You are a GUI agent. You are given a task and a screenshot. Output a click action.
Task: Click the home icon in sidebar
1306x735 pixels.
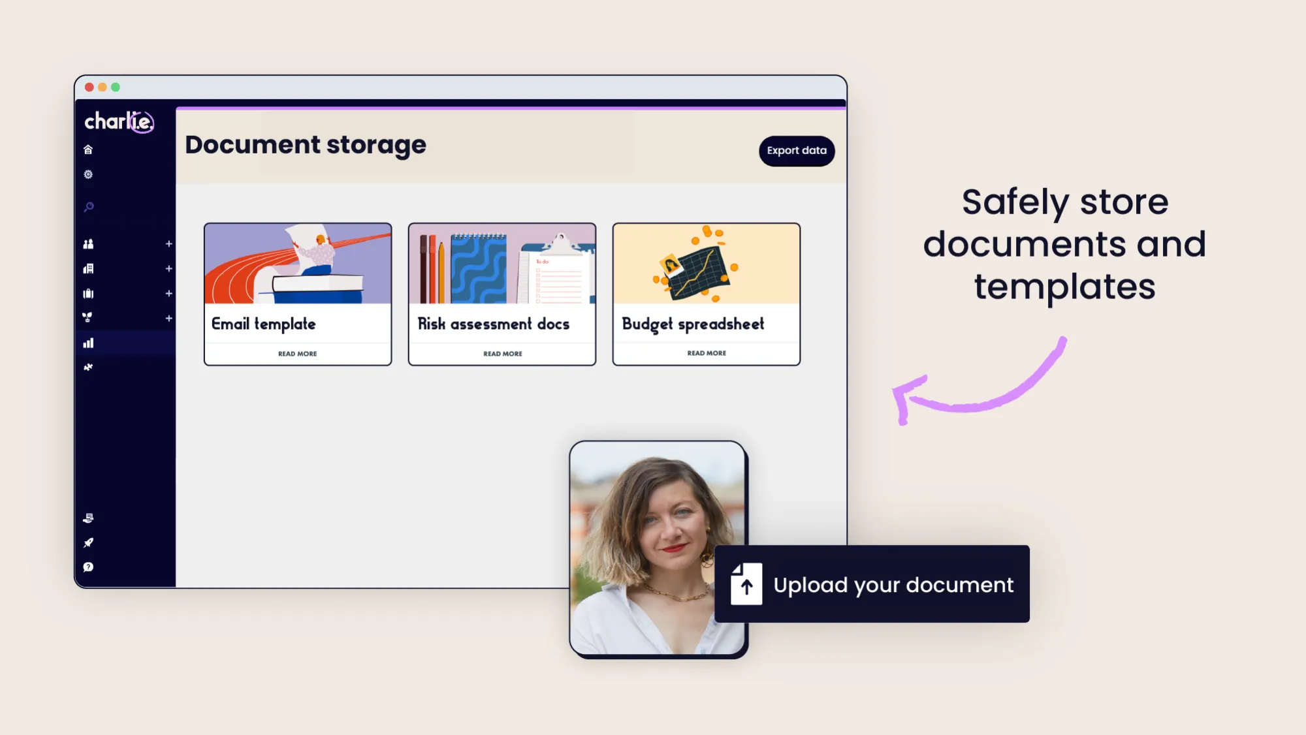click(89, 149)
